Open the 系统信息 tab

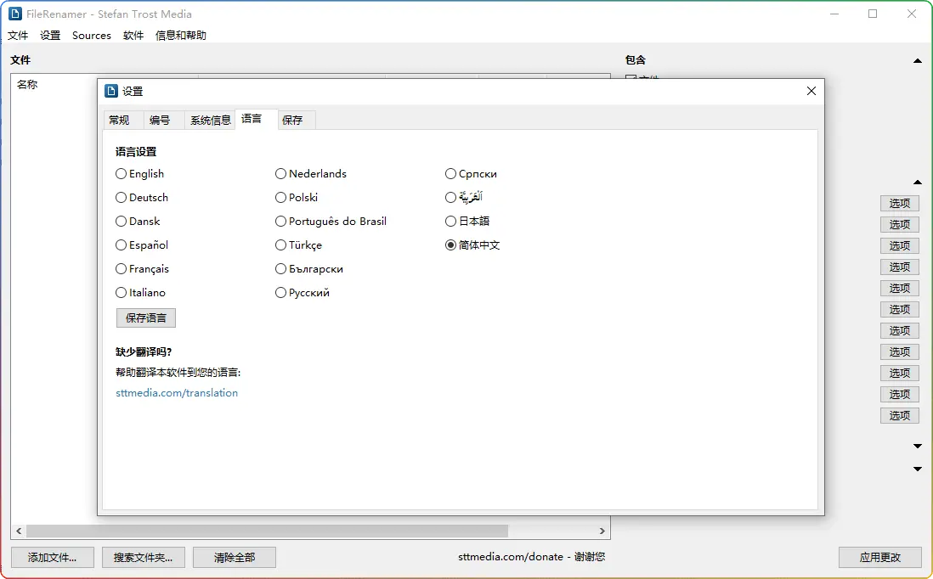coord(210,121)
